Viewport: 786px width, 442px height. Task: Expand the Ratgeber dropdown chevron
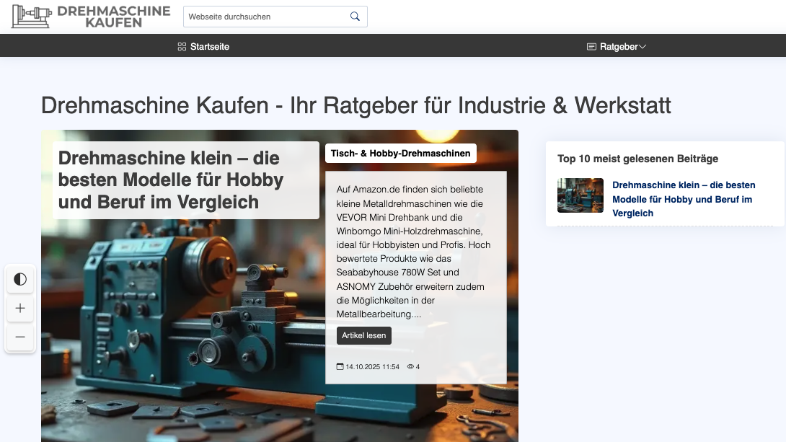[x=643, y=46]
